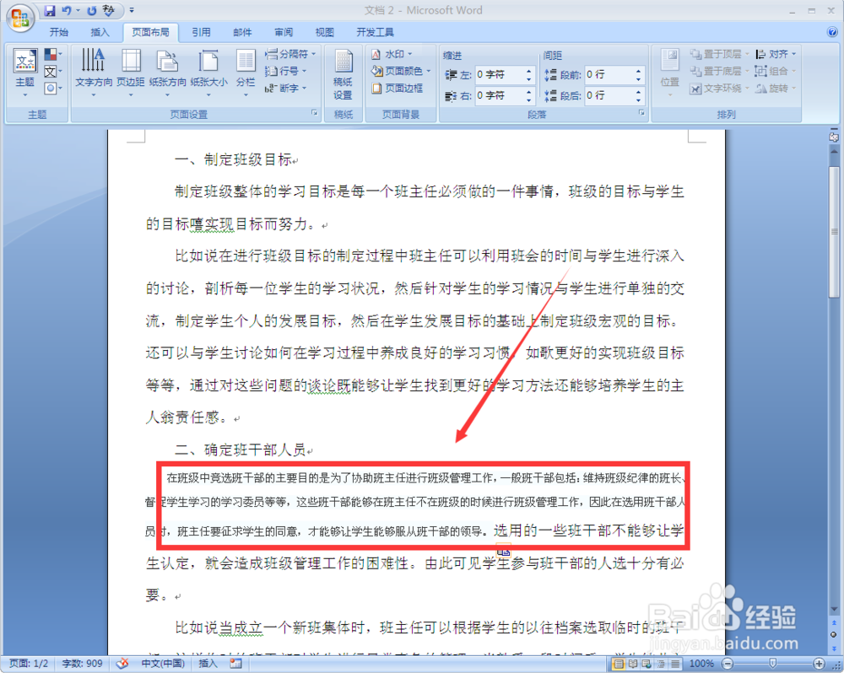Redo action in quick access toolbar
This screenshot has height=673, width=844.
click(91, 10)
